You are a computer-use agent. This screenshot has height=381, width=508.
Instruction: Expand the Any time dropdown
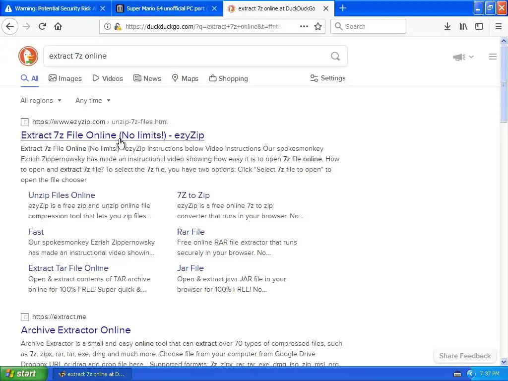[93, 100]
